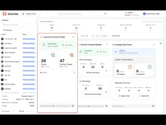Click the View Details button
166x125 pixels.
click(x=116, y=36)
